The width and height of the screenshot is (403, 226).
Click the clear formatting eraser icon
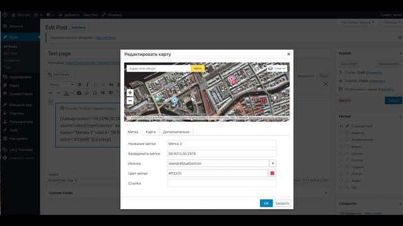(x=87, y=93)
